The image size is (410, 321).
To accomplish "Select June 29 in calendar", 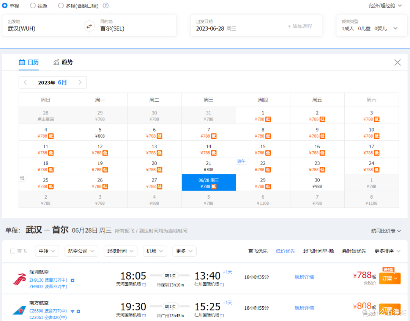I will pos(263,183).
